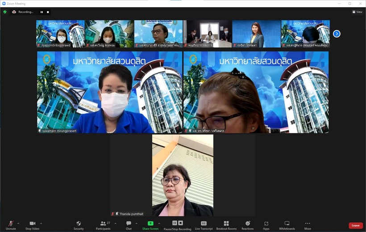Expand audio options arrow beside Unmute
The width and height of the screenshot is (366, 232).
18,223
